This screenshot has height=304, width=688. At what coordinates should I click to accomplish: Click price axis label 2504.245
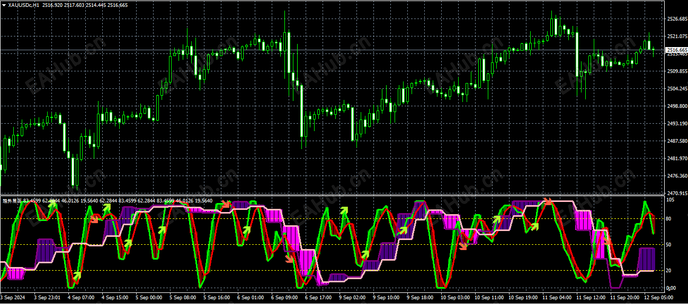(x=676, y=89)
